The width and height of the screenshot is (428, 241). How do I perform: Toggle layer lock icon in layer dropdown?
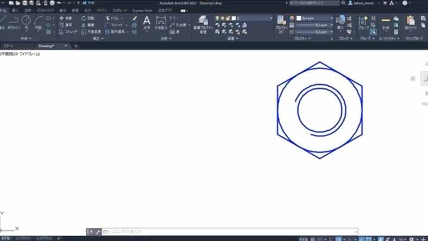point(228,18)
